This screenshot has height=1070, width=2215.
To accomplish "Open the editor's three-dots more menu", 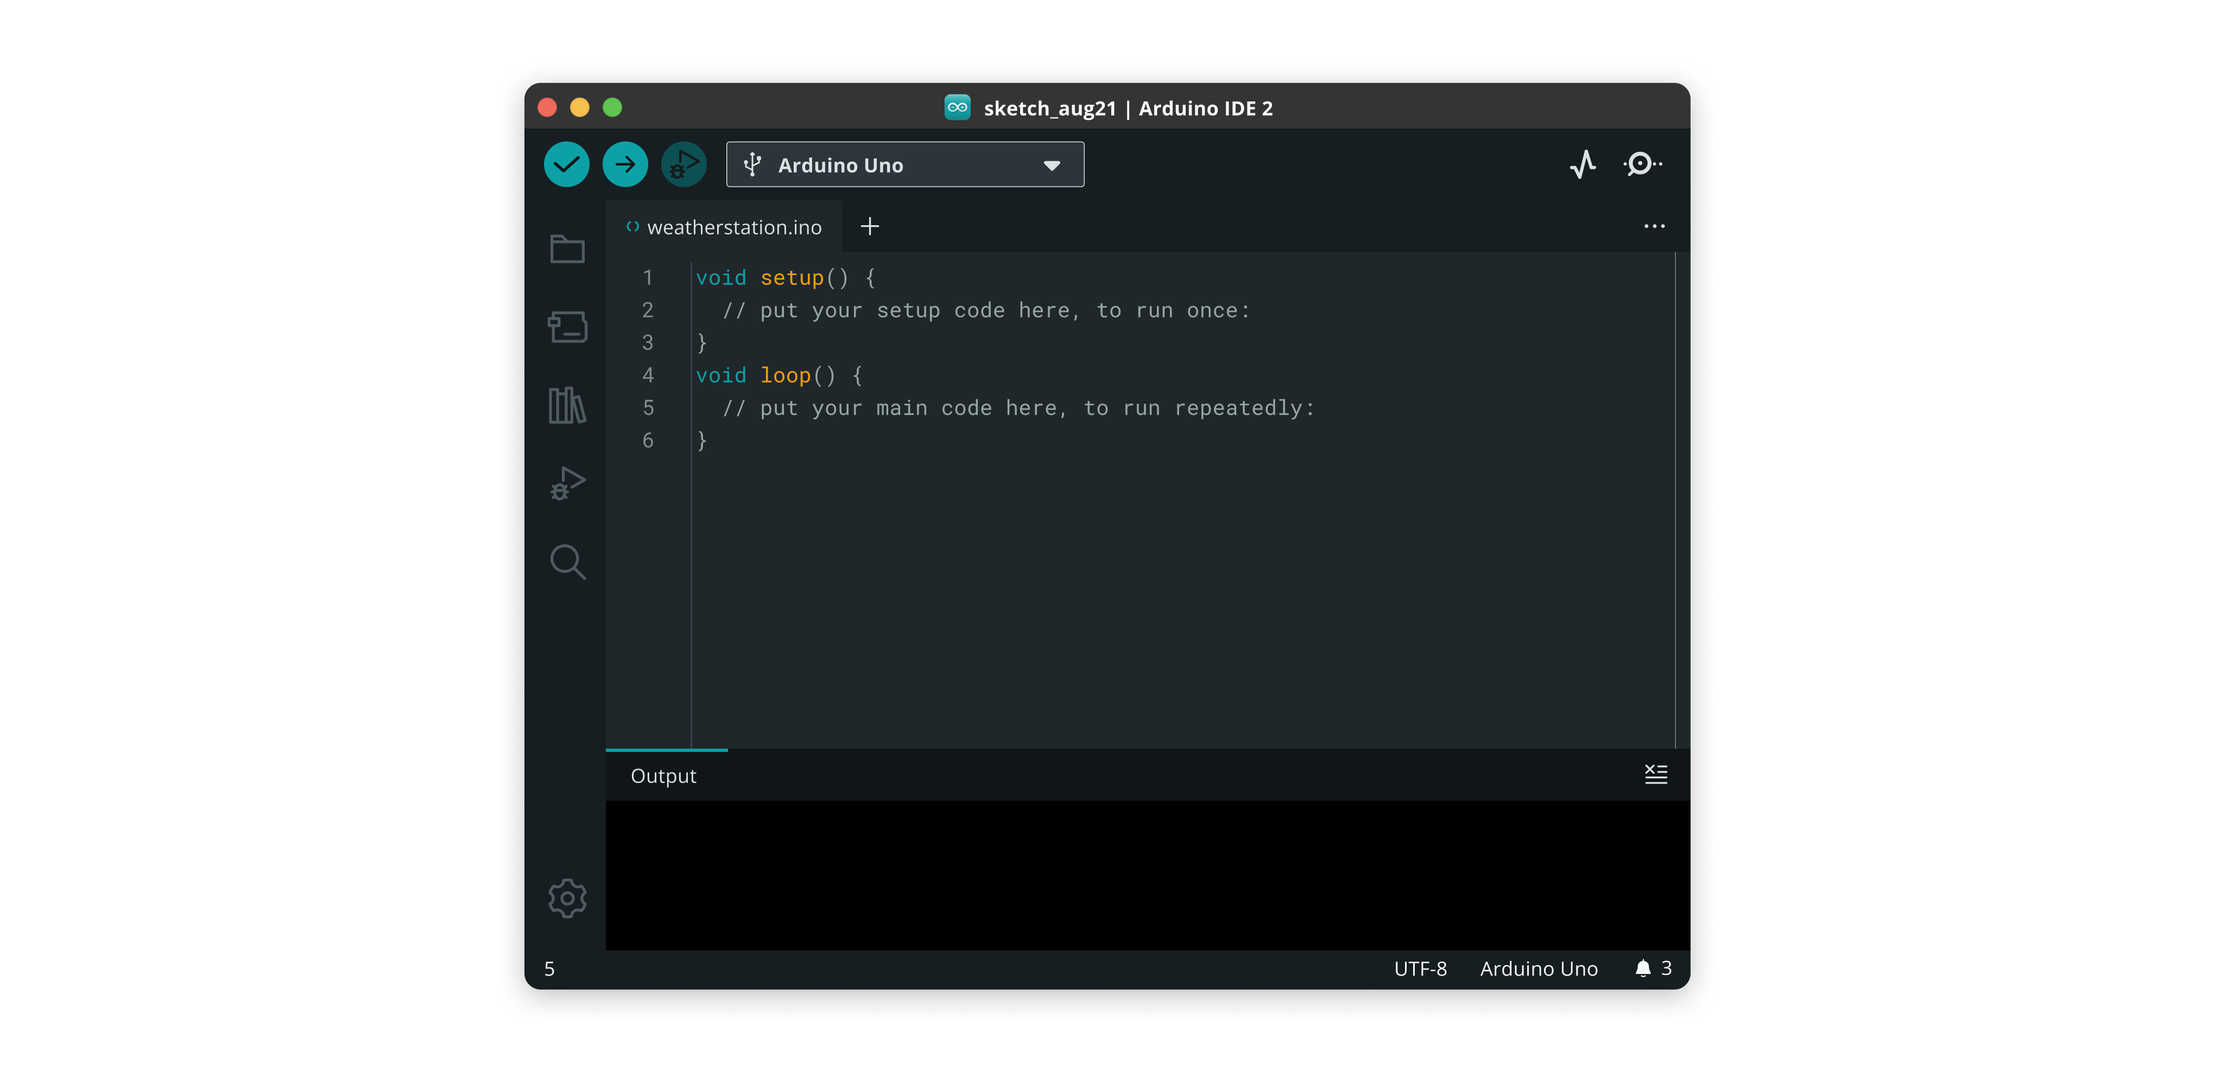I will pyautogui.click(x=1654, y=227).
